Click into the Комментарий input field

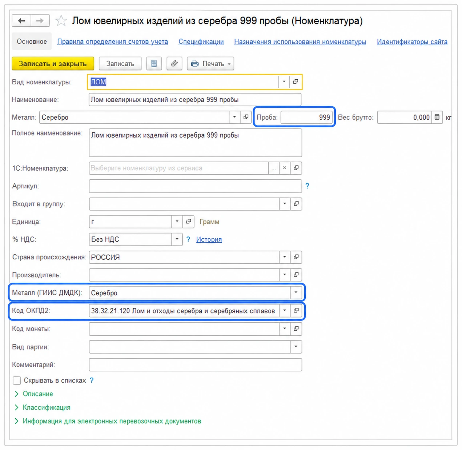click(195, 365)
